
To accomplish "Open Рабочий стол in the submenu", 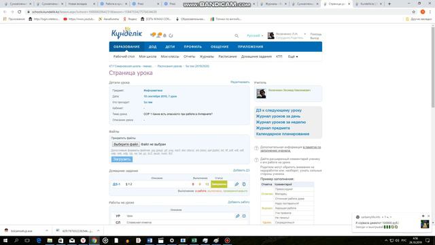I will tap(124, 56).
